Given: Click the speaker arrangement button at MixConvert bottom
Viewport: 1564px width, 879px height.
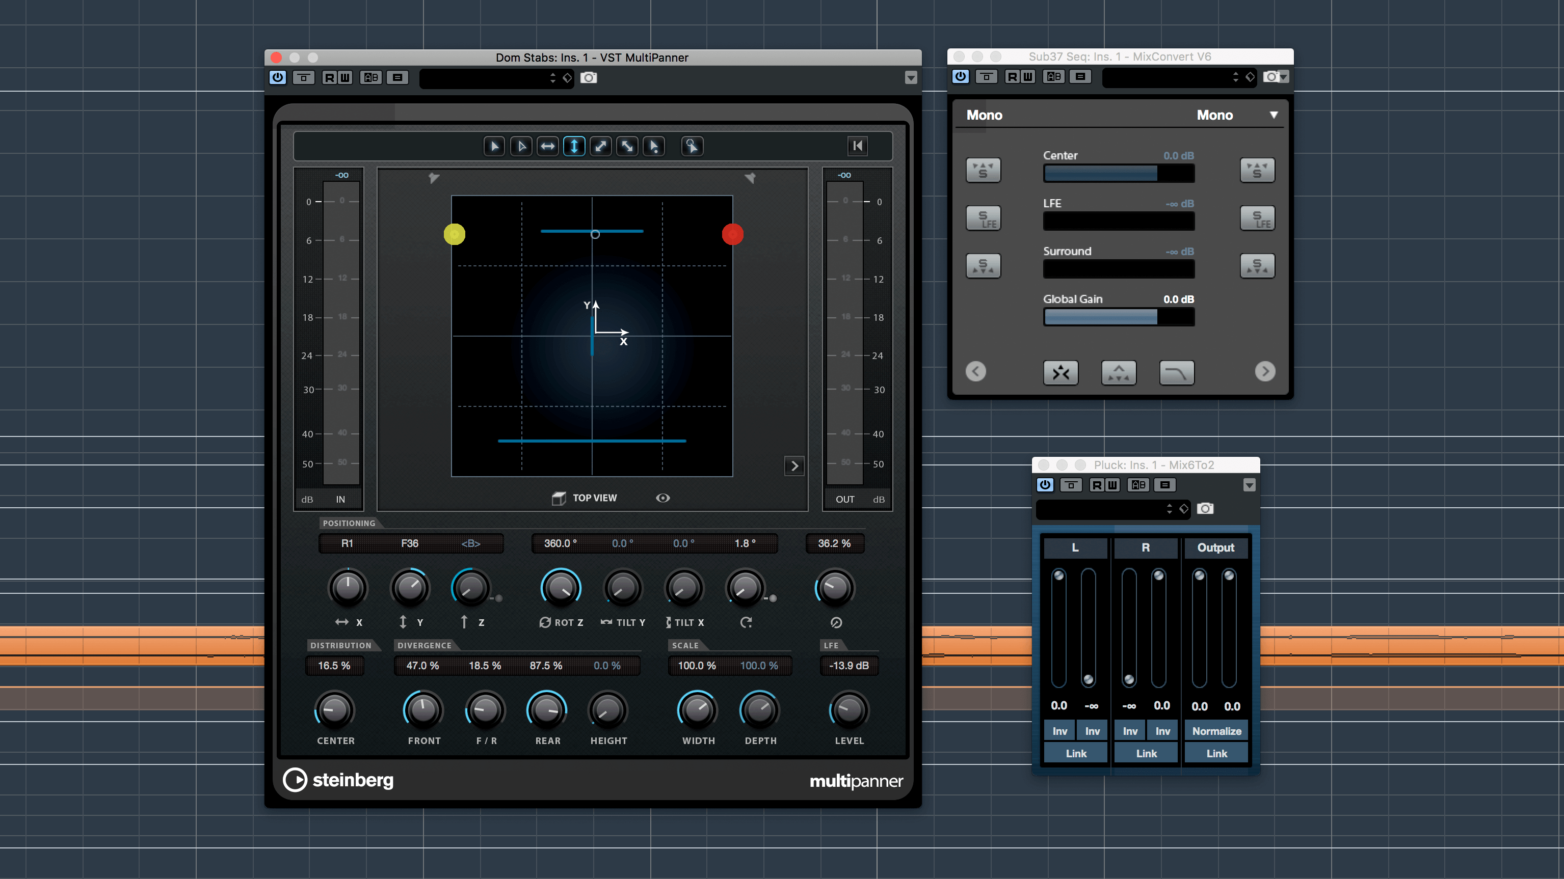Looking at the screenshot, I should [1119, 372].
